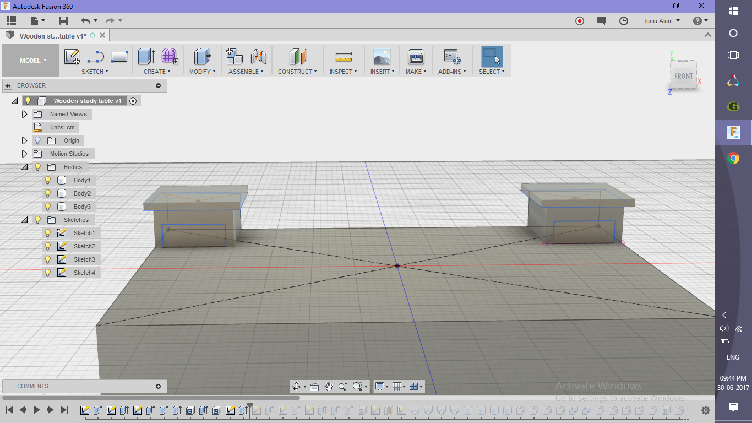Toggle visibility bulb for Sketch4
The image size is (752, 423).
pos(48,273)
